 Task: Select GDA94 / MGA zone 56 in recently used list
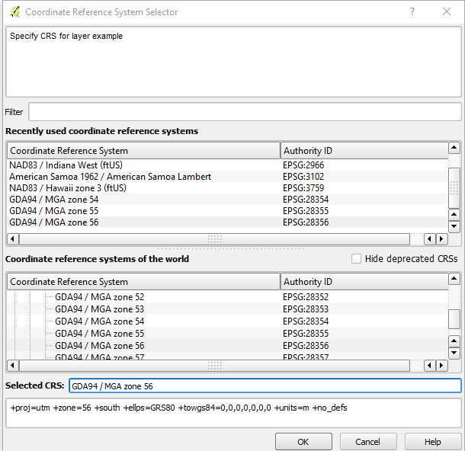pos(53,222)
